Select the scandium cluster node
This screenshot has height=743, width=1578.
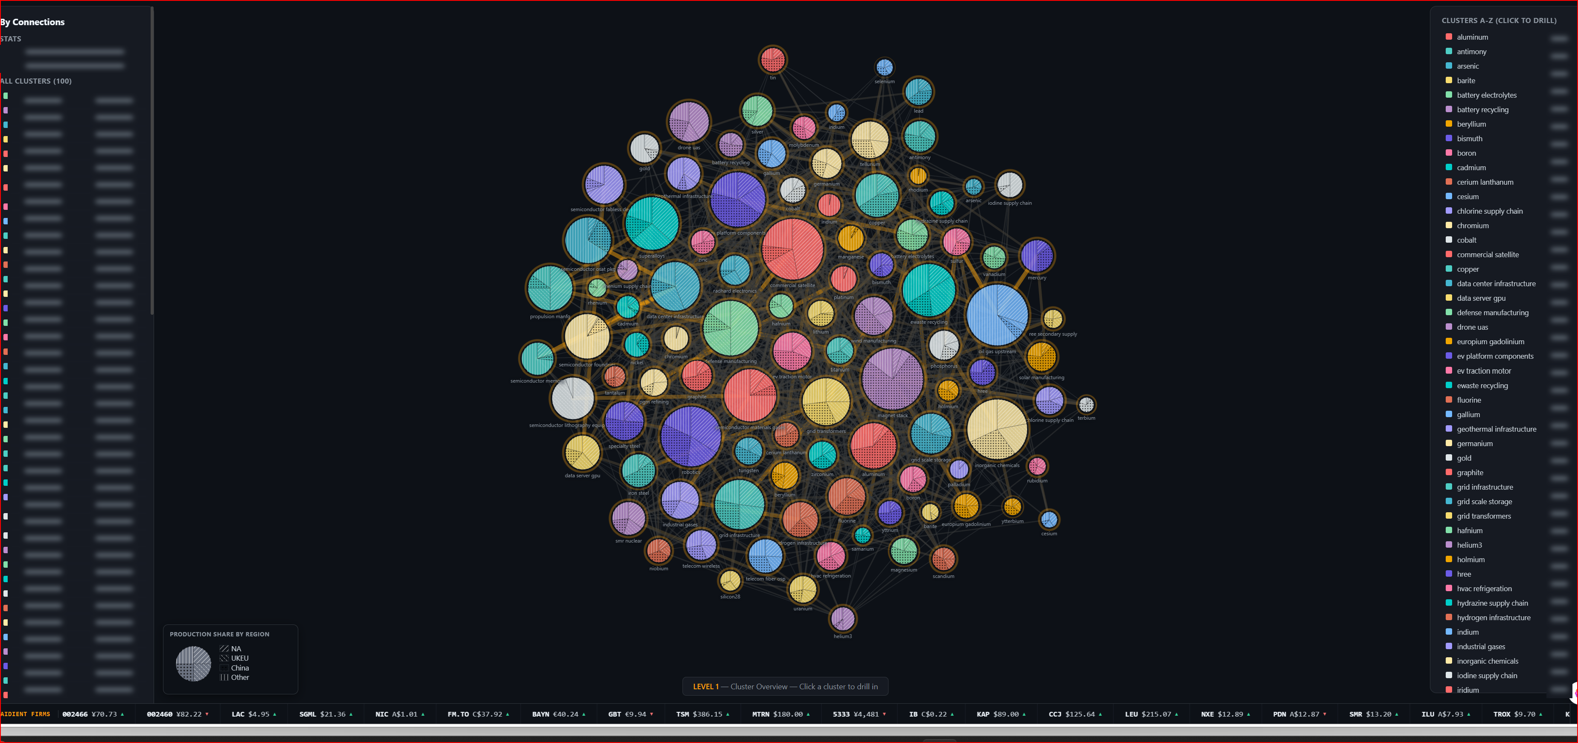pos(943,559)
